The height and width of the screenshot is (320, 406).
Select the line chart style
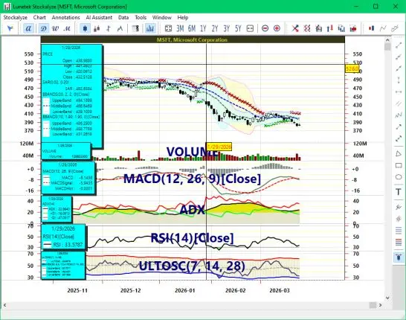coord(120,28)
